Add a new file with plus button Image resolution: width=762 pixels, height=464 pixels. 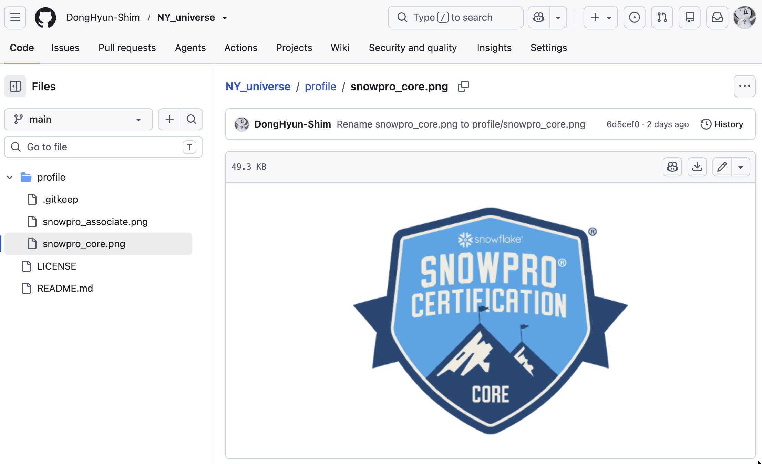click(x=169, y=119)
